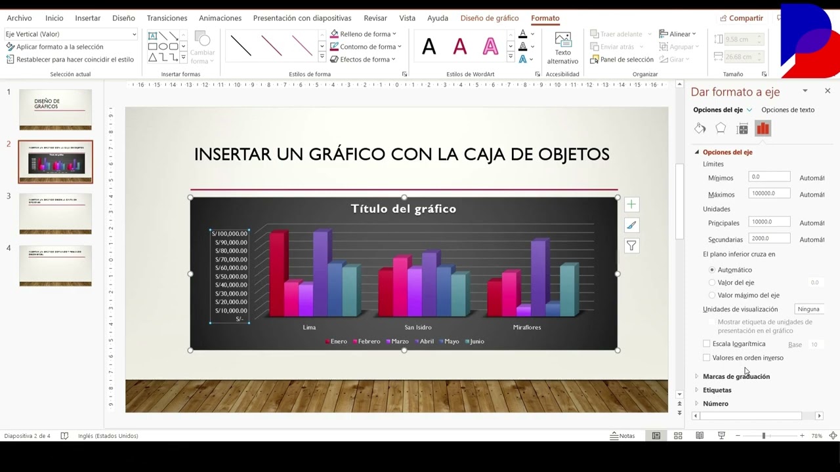
Task: Adjust the zoom slider in status bar
Action: (763, 435)
